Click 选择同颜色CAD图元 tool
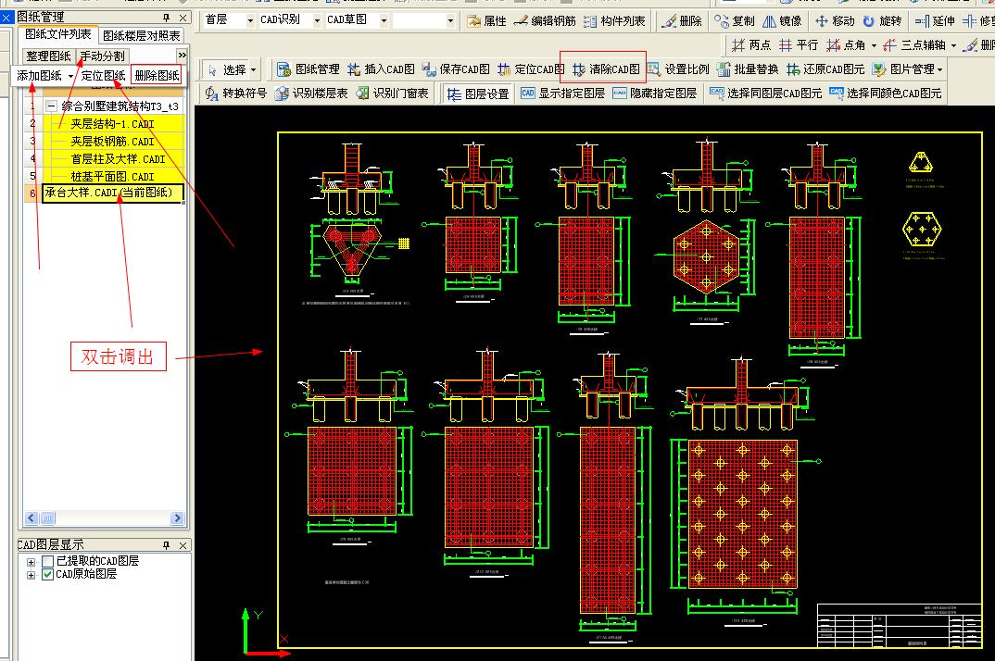This screenshot has width=995, height=661. 886,94
